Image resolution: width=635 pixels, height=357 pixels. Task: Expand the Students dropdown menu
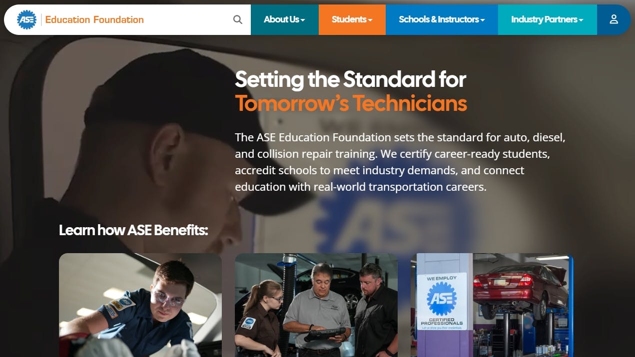coord(352,19)
